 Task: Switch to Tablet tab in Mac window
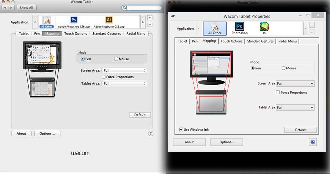point(23,33)
